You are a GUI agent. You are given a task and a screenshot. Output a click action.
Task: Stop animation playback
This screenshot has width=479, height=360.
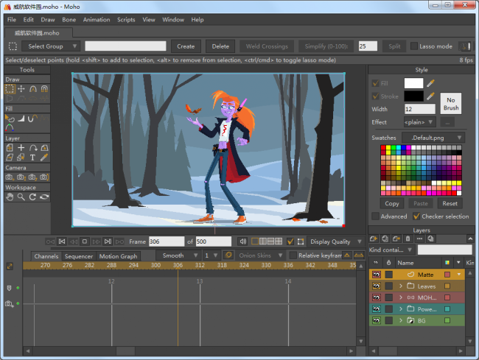tap(85, 241)
